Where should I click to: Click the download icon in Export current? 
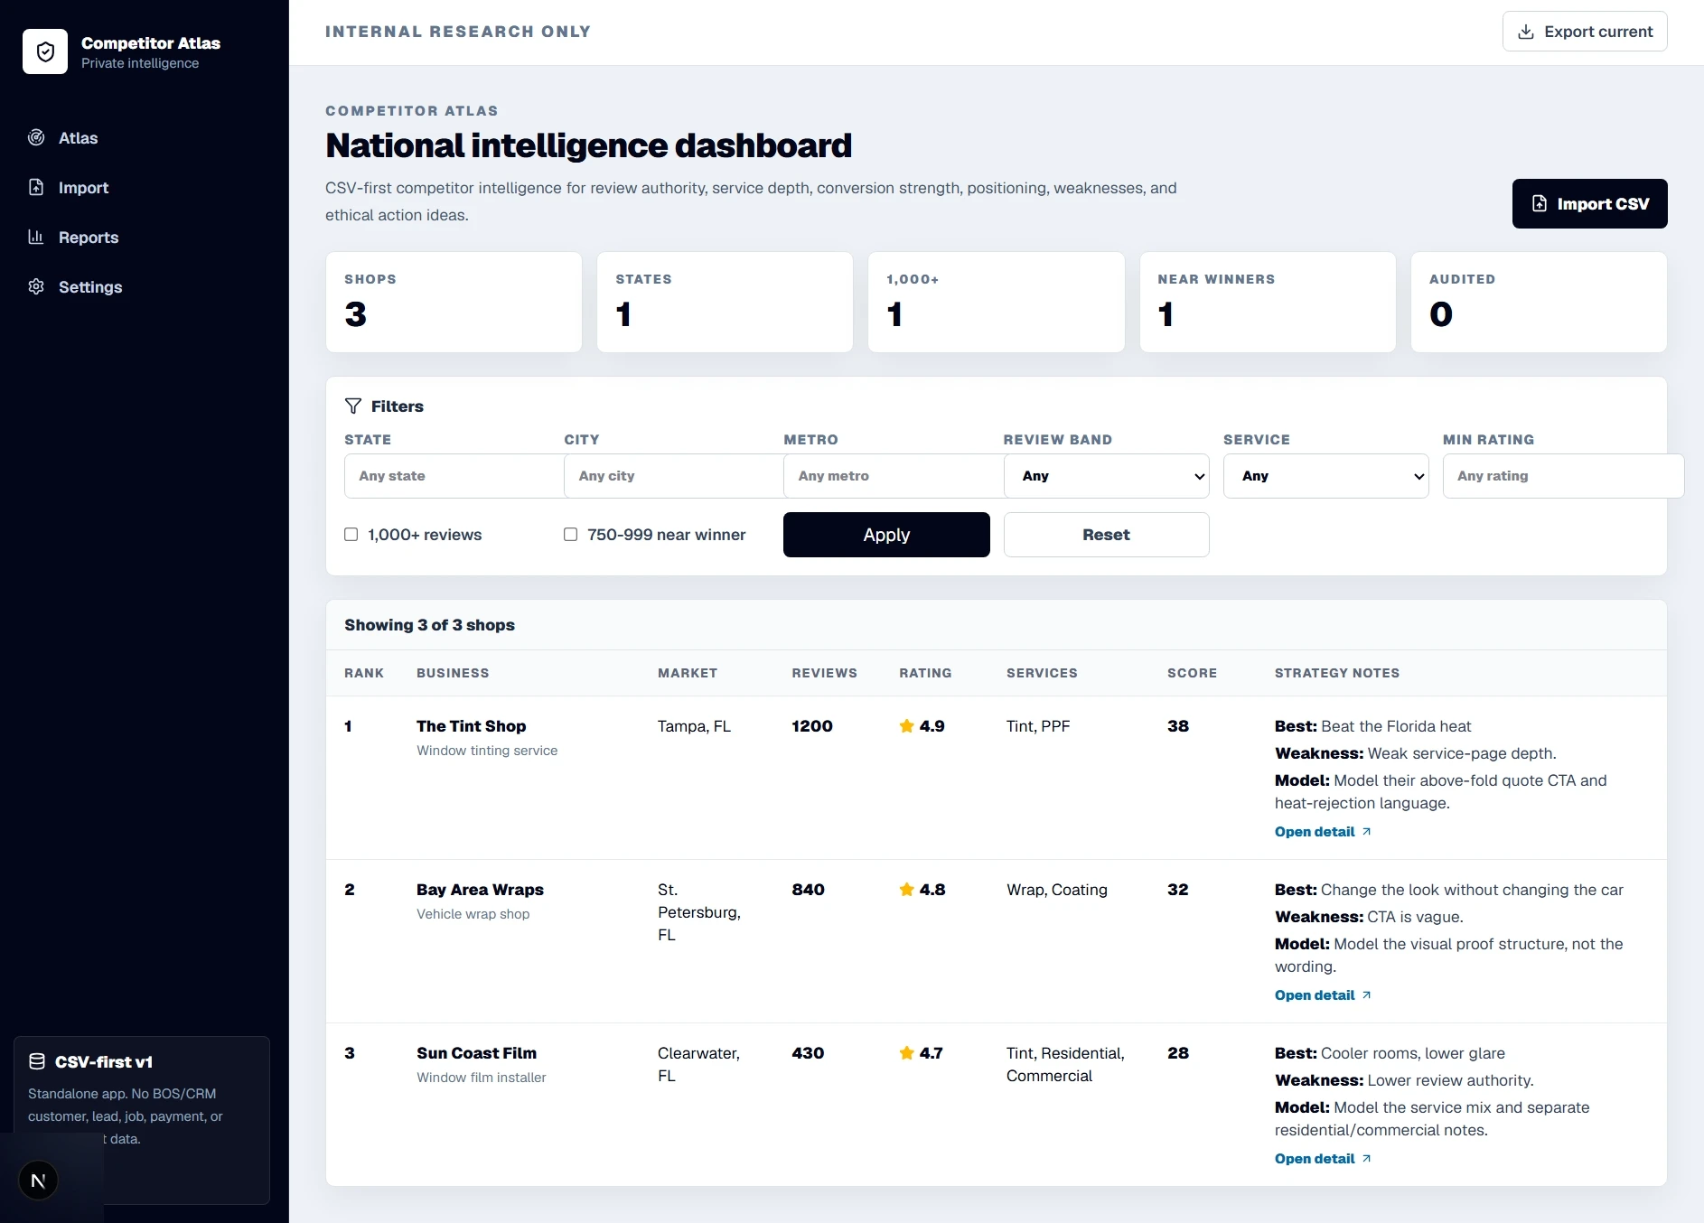coord(1526,32)
